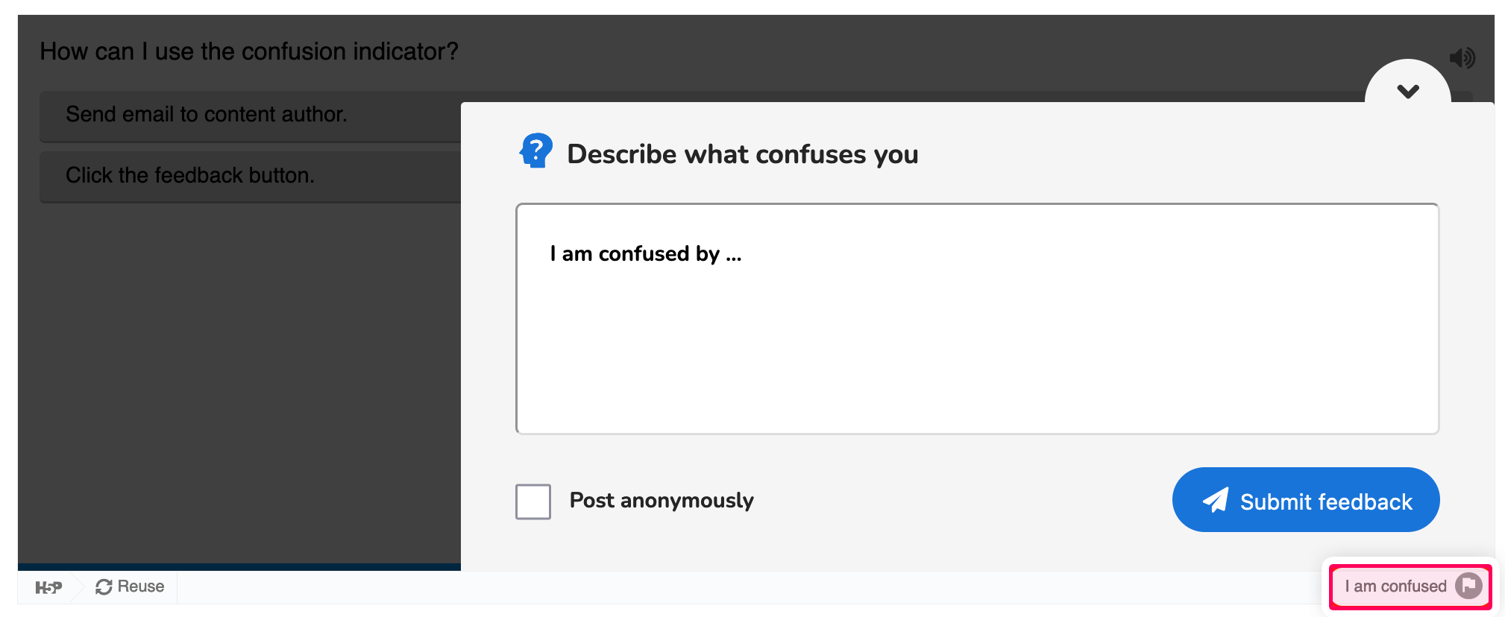1505x617 pixels.
Task: Select answer 'Send email to content author.'
Action: (206, 114)
